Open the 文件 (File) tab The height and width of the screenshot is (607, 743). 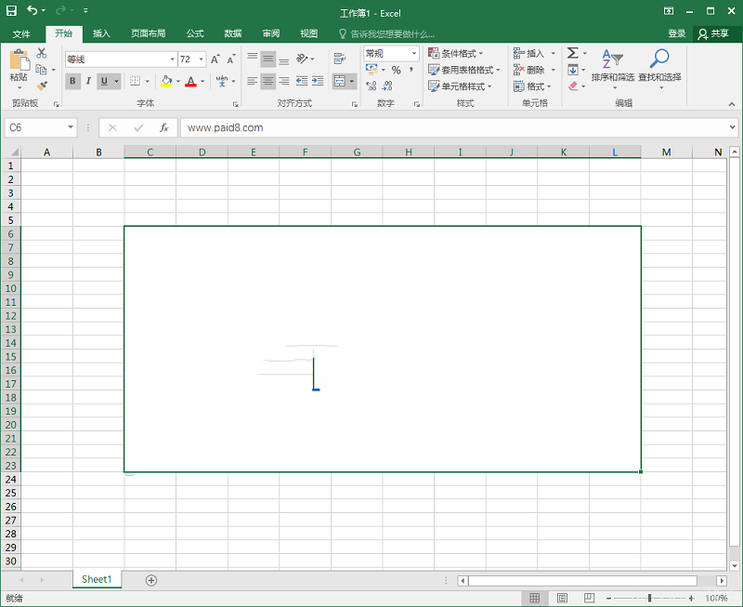click(21, 33)
